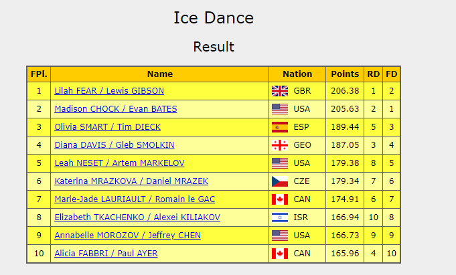The width and height of the screenshot is (456, 275).
Task: Click the Canada flag beside Fabbri / Ayer
Action: click(279, 254)
